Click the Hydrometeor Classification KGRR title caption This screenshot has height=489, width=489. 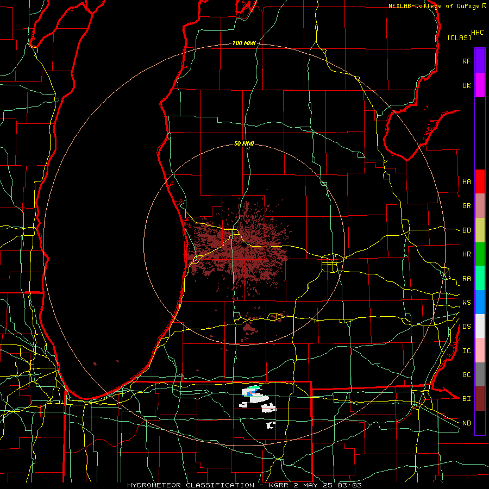pos(244,485)
